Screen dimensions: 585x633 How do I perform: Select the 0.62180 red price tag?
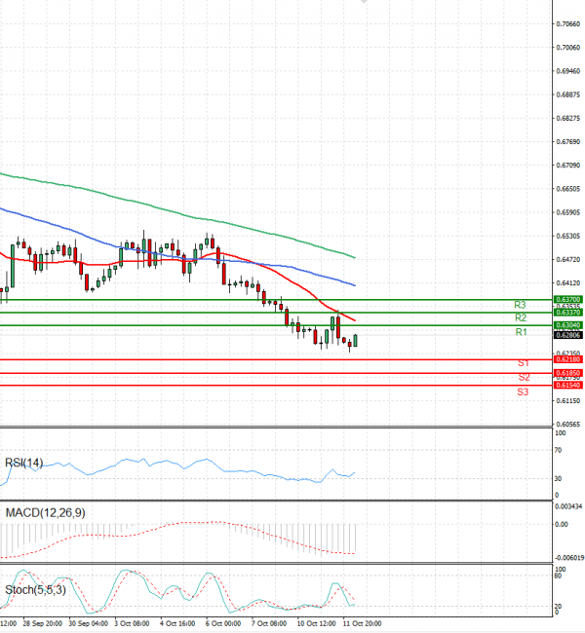coord(568,359)
